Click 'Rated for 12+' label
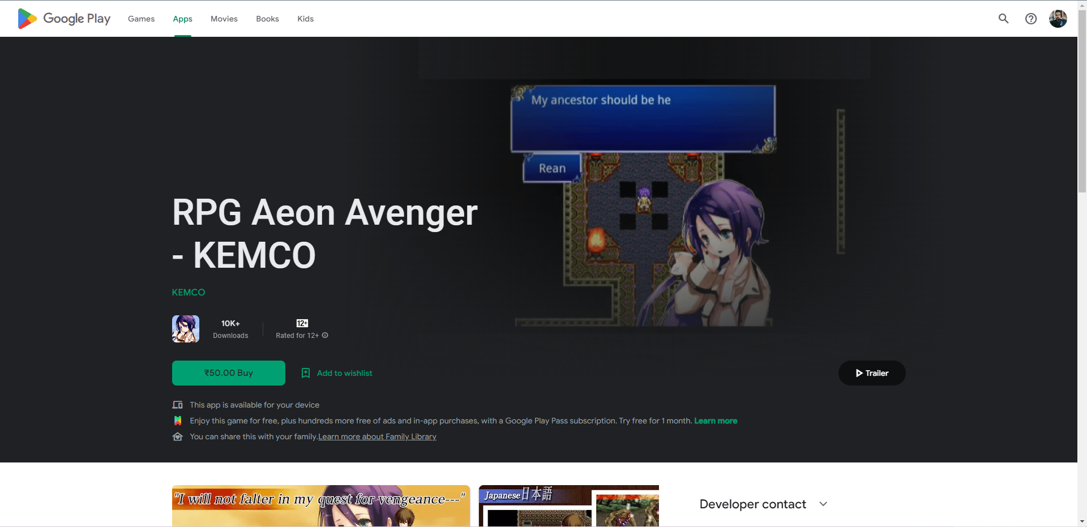 coord(297,336)
